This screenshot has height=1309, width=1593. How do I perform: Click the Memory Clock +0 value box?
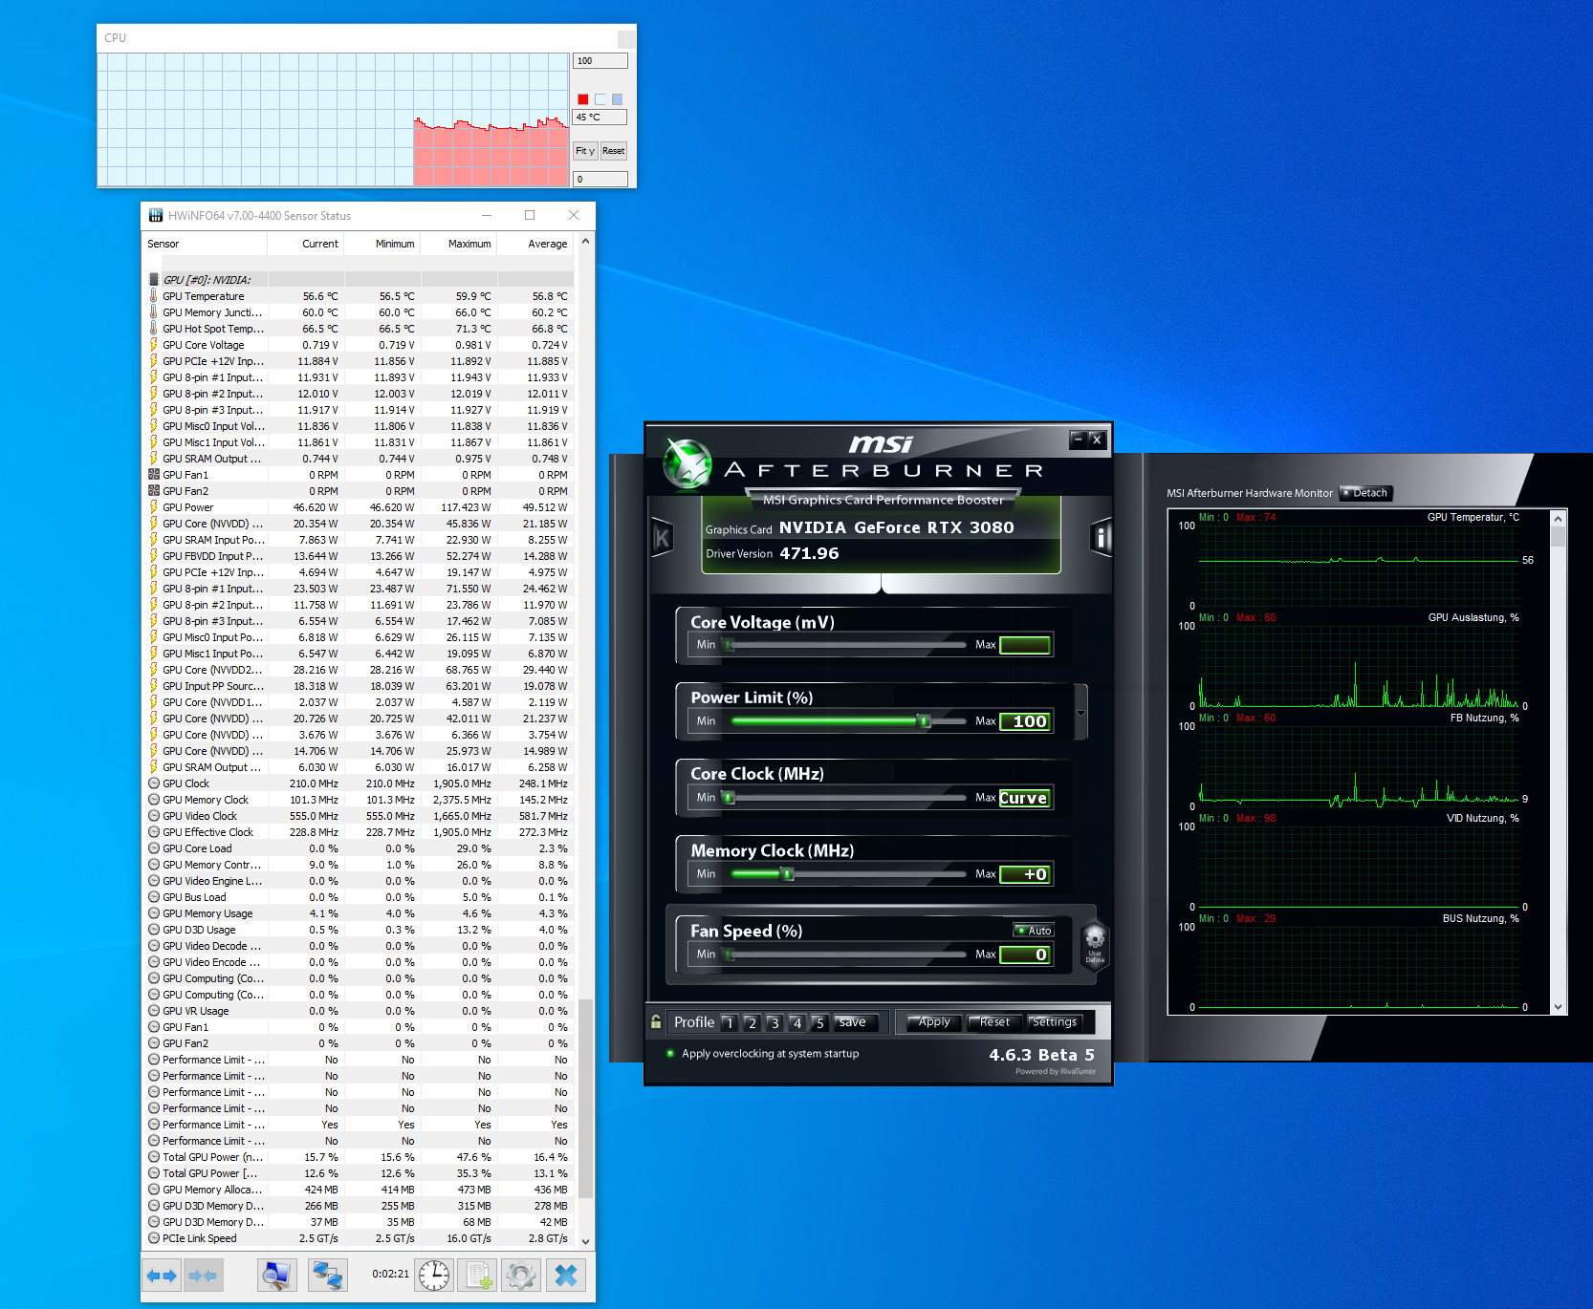coord(1025,874)
